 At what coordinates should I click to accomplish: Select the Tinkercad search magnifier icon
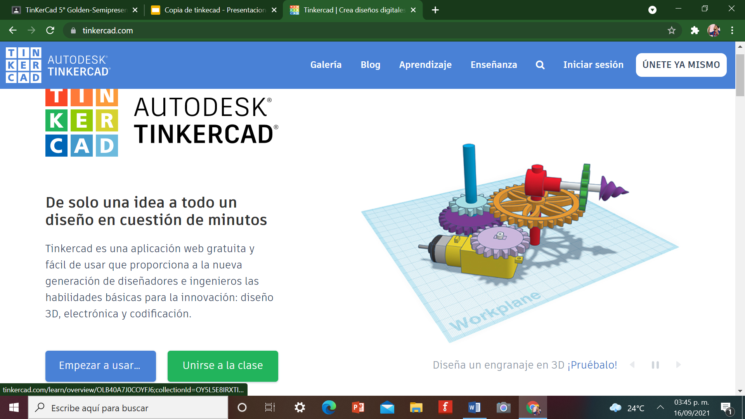coord(540,65)
